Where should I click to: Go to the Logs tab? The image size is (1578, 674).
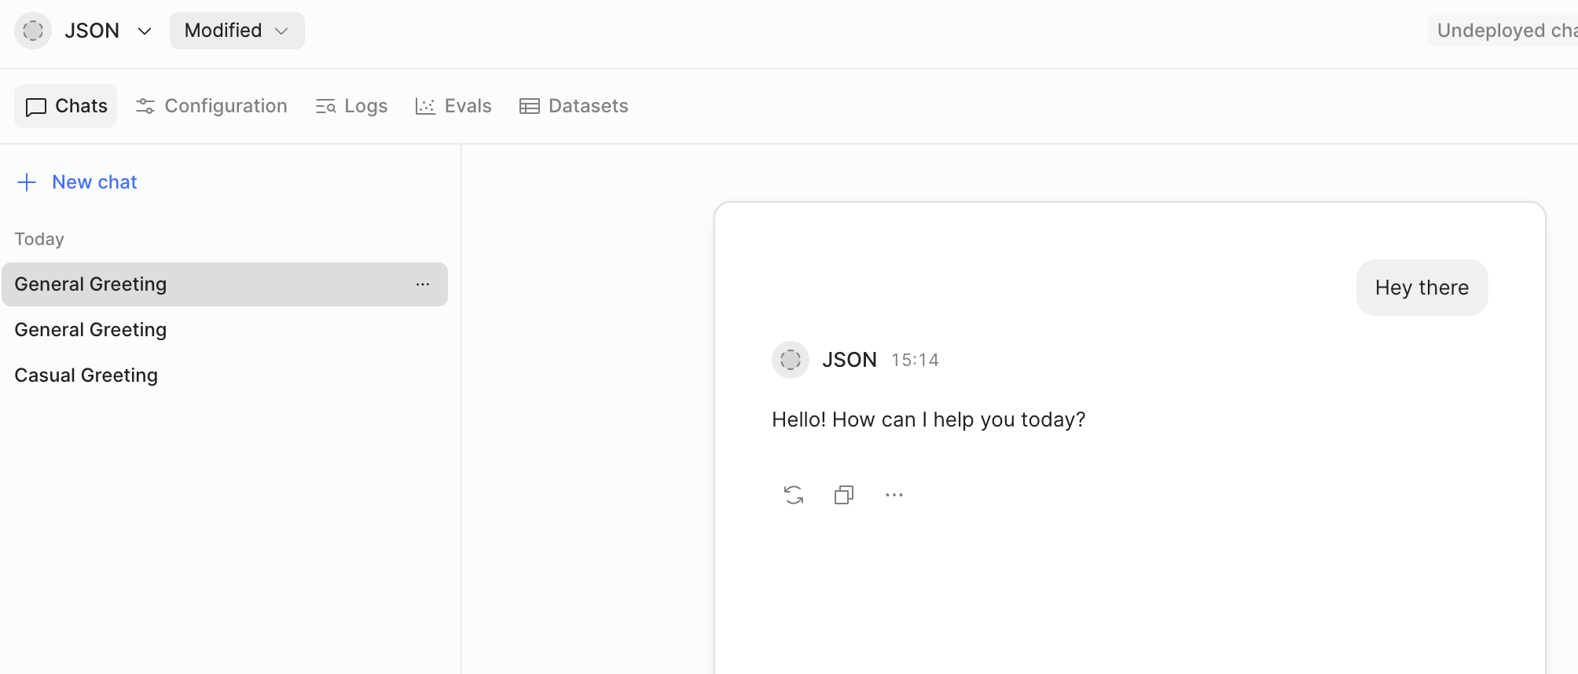tap(351, 106)
